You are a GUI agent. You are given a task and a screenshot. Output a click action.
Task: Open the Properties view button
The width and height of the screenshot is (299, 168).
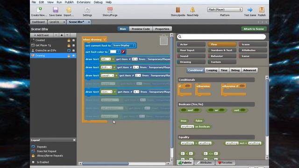(x=162, y=29)
